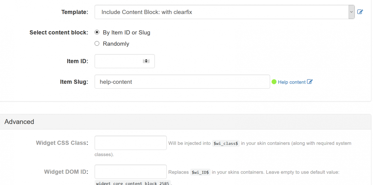Focus the Widget DOM ID input
The height and width of the screenshot is (185, 373).
131,172
